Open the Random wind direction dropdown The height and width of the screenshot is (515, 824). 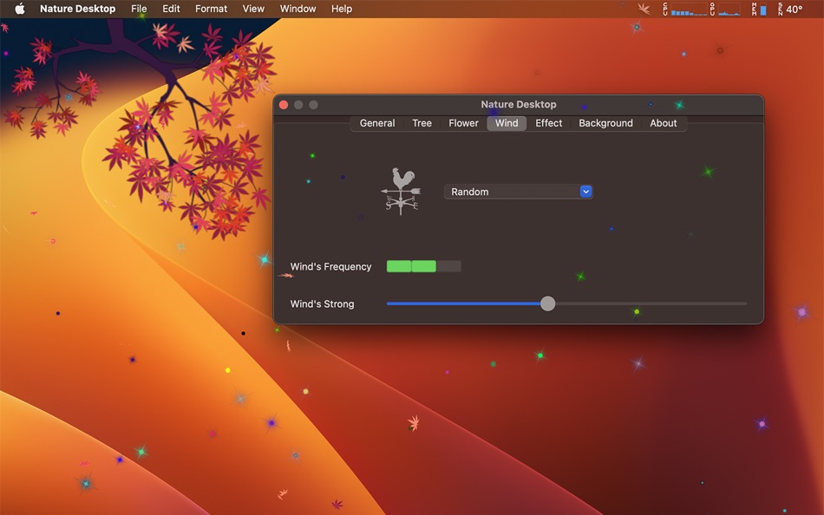point(518,192)
